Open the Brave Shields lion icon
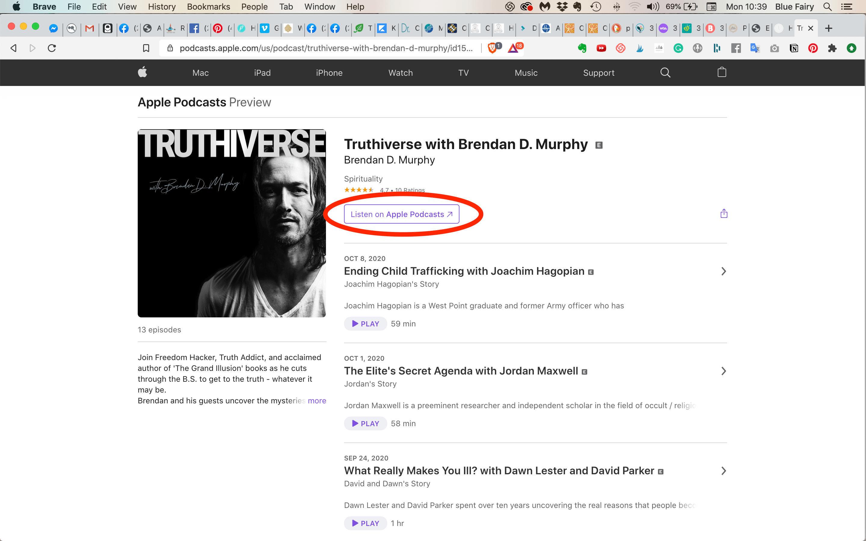Image resolution: width=866 pixels, height=541 pixels. (493, 47)
